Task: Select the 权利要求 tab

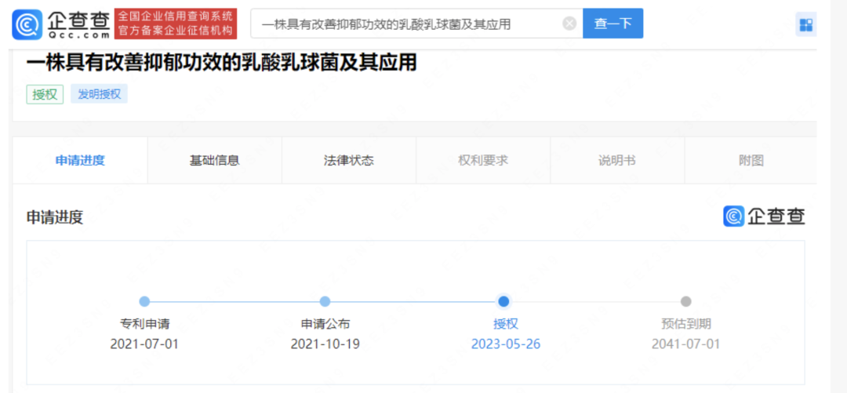Action: point(483,161)
